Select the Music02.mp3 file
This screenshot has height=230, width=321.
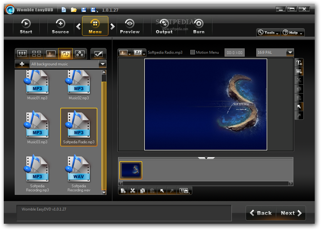pos(79,85)
